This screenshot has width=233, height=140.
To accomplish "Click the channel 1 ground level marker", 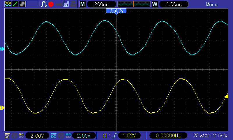I will 2,108.
